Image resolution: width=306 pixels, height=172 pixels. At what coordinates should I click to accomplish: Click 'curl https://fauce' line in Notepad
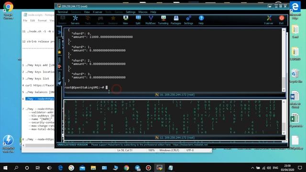tap(40, 86)
